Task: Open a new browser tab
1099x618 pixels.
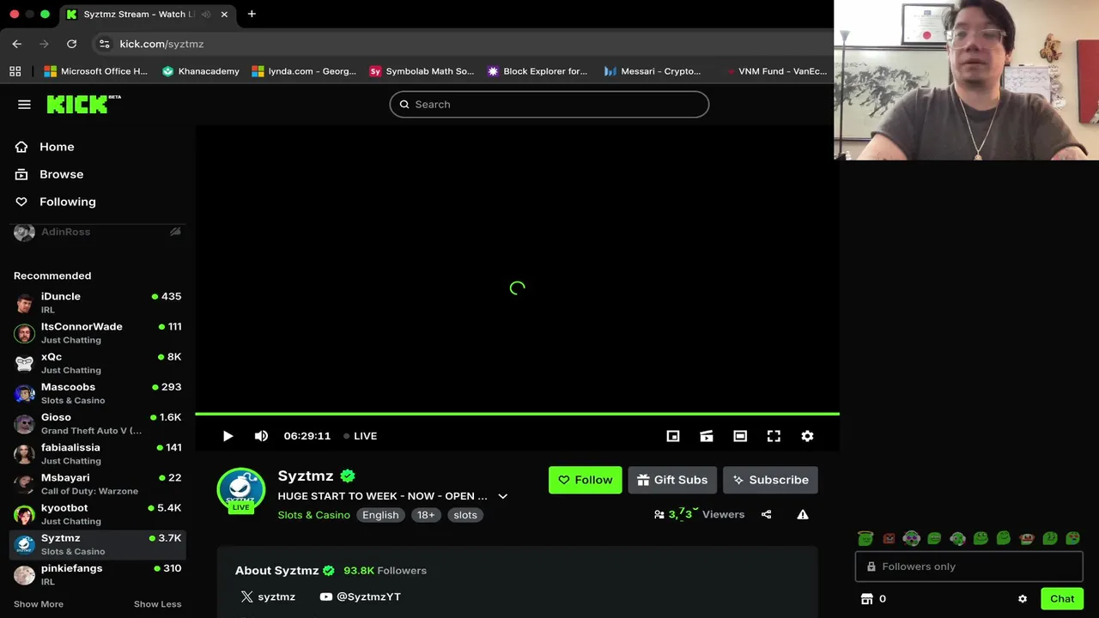Action: 252,14
